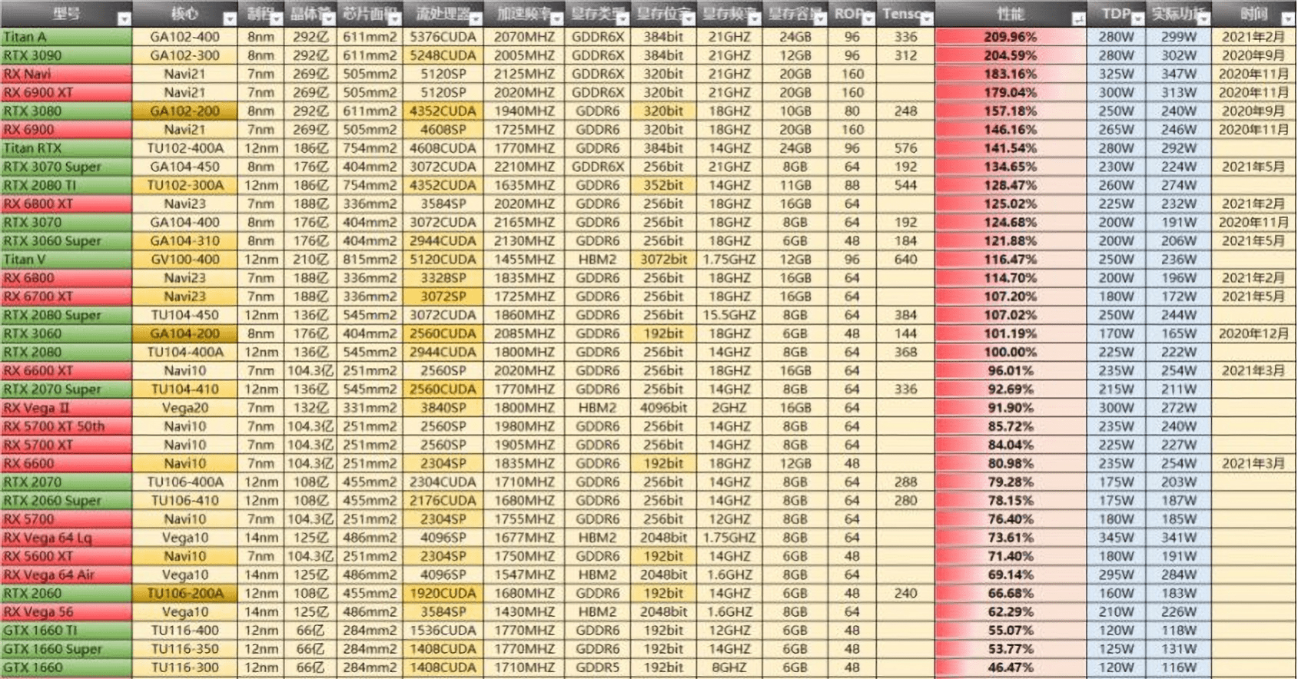Click the GTX 1660 TI cell
1298x679 pixels.
66,631
